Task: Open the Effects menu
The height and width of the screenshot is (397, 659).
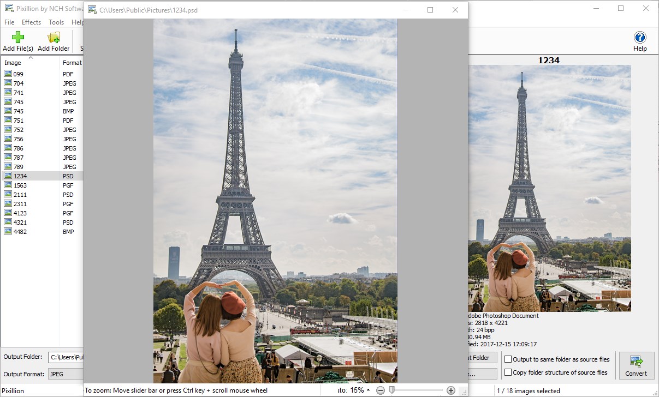Action: coord(31,22)
